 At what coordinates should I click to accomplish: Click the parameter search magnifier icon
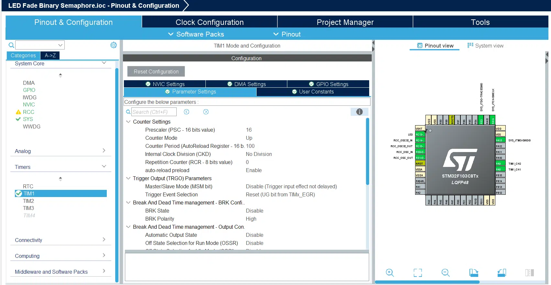128,112
